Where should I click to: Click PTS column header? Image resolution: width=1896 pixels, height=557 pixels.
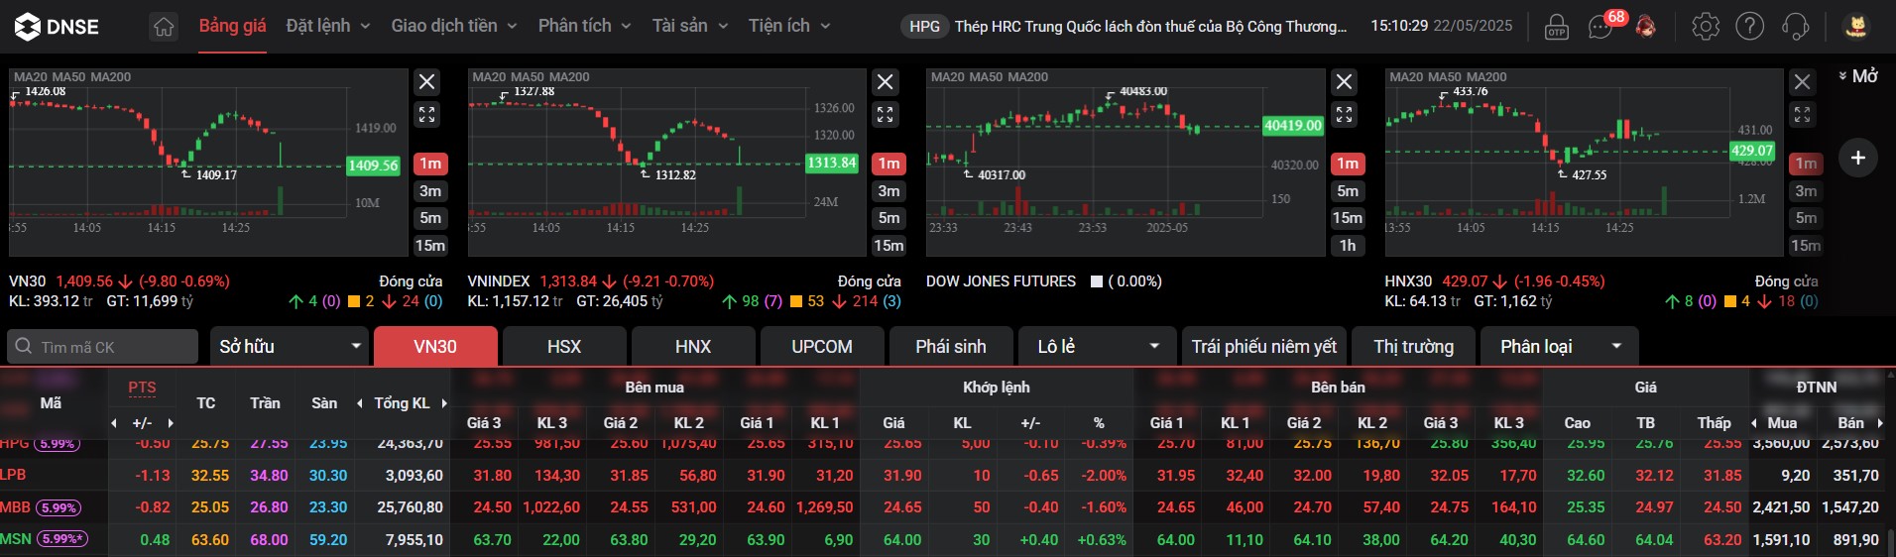[x=142, y=388]
